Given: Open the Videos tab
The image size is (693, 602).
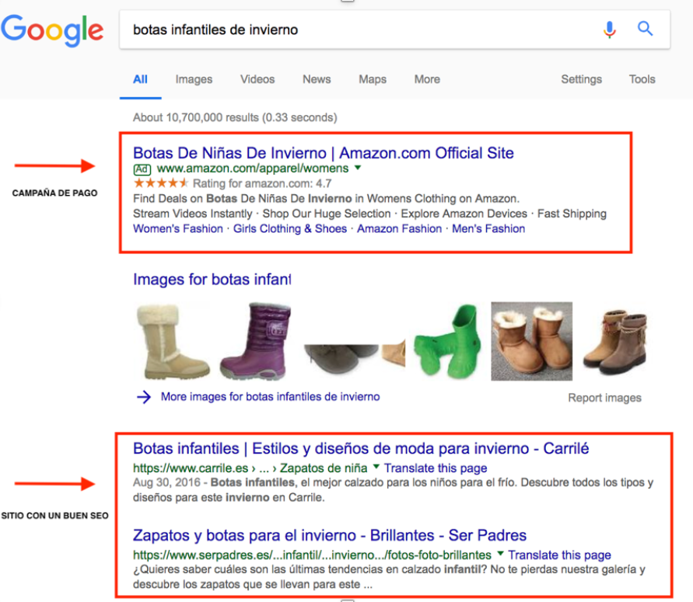Looking at the screenshot, I should 257,79.
